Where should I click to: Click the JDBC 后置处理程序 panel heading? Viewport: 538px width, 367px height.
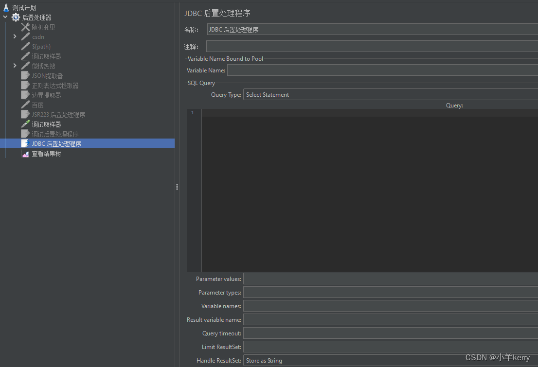pos(217,13)
